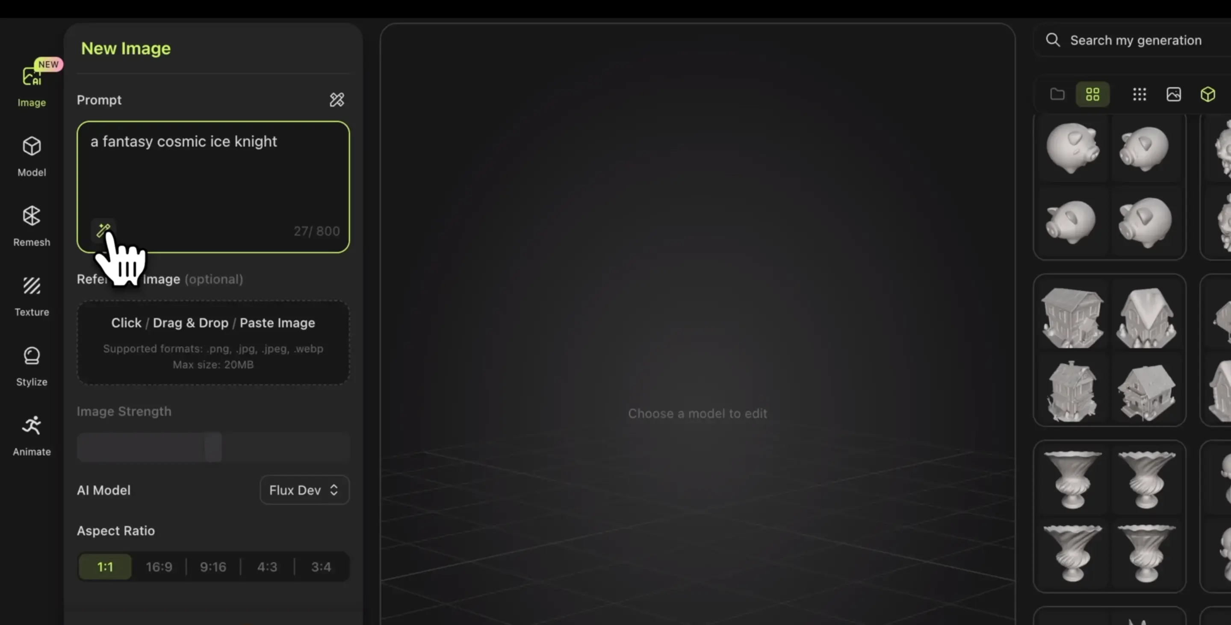The width and height of the screenshot is (1231, 625).
Task: Open the Flux Dev AI Model dropdown
Action: tap(304, 490)
